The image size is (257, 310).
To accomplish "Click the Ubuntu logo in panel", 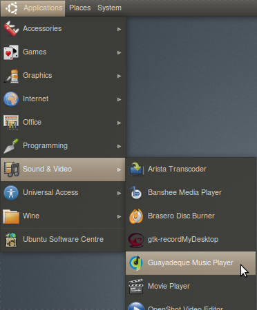I will [x=12, y=8].
